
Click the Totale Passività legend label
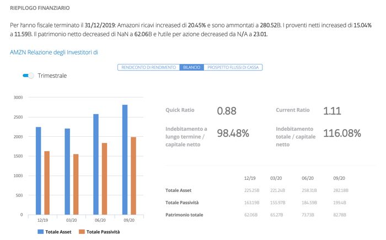coord(103,232)
